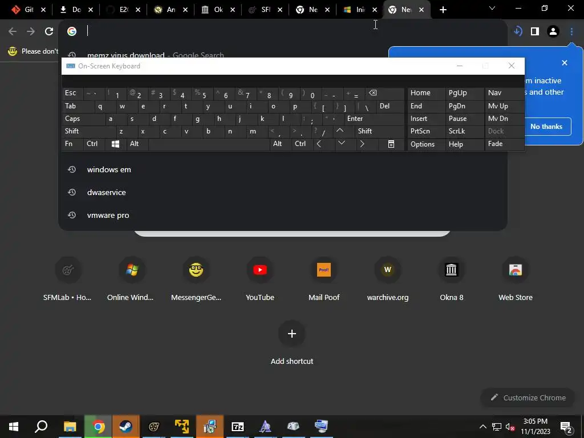Open the Windows Start menu

tap(14, 427)
